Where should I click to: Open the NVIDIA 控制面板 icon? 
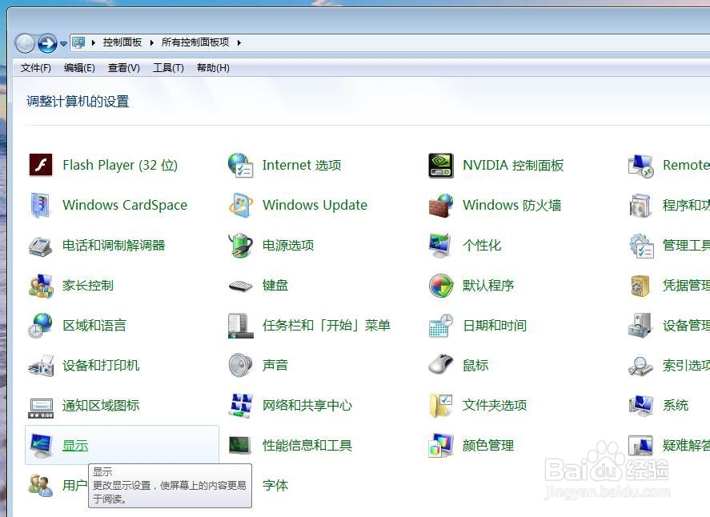pos(440,165)
